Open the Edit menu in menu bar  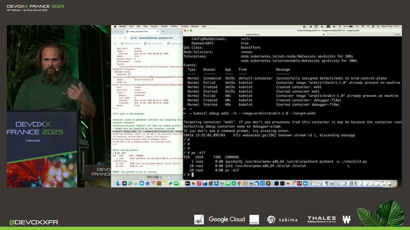pyautogui.click(x=138, y=27)
